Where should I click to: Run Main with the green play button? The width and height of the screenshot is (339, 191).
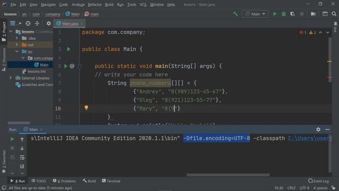point(274,14)
